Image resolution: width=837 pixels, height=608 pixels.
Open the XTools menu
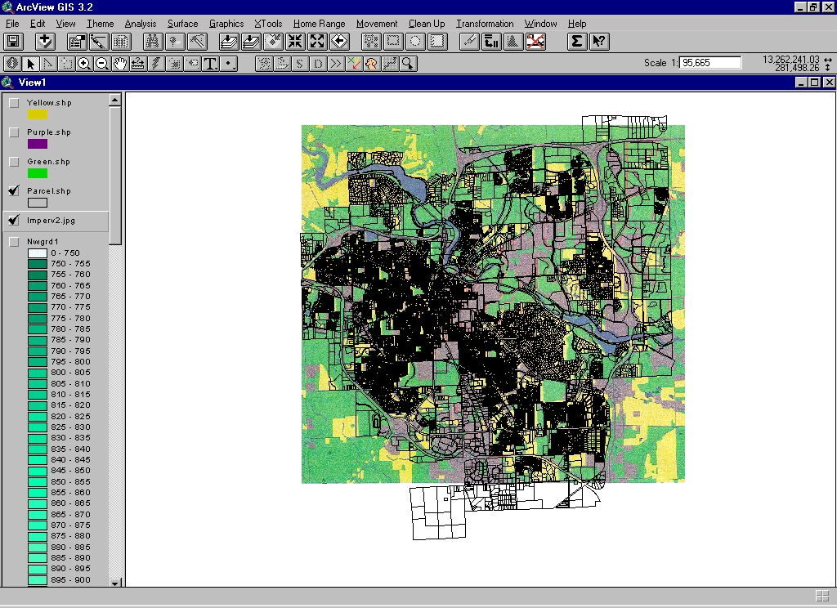click(268, 24)
